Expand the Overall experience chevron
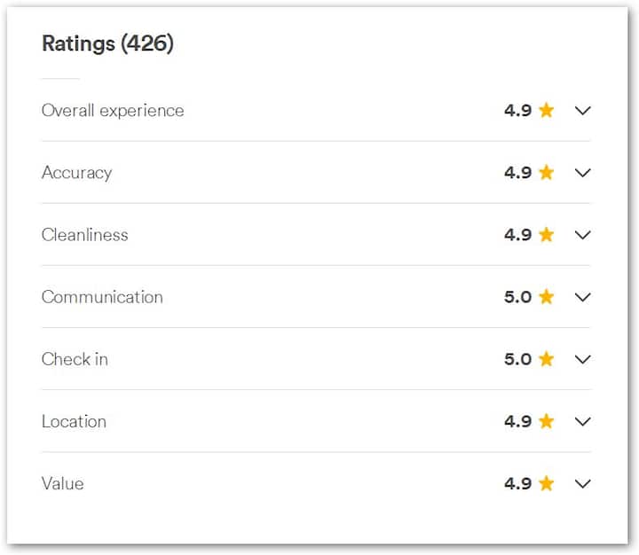The height and width of the screenshot is (555, 639). click(x=582, y=111)
